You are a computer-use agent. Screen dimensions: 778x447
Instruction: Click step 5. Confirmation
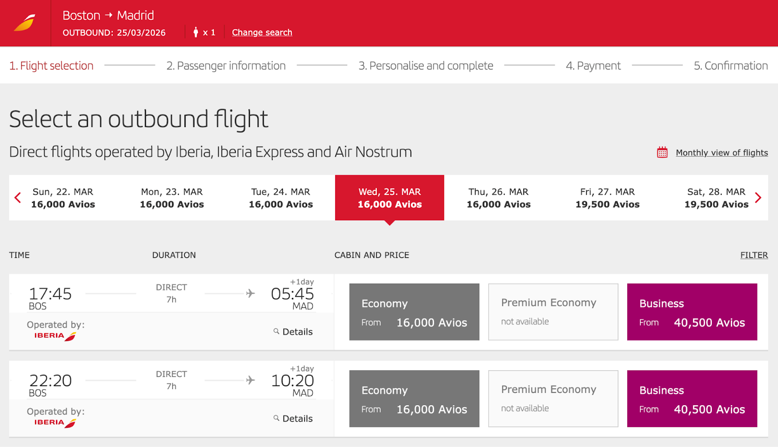[x=731, y=66]
